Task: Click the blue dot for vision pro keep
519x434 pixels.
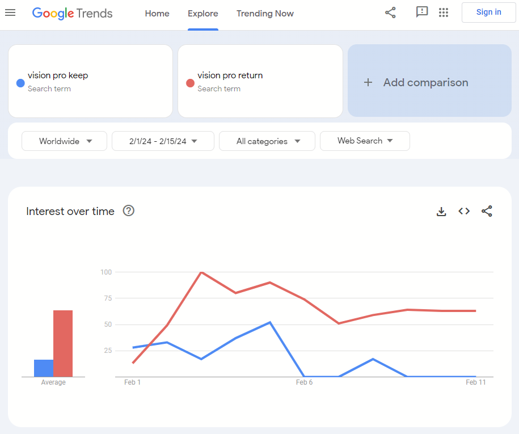Action: tap(20, 83)
